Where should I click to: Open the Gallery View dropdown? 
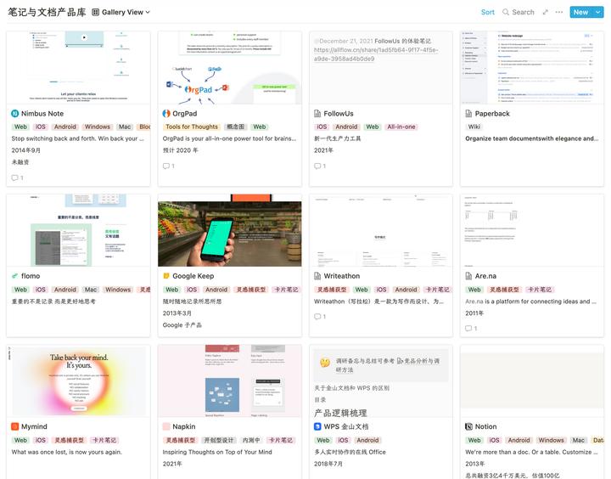(x=121, y=12)
